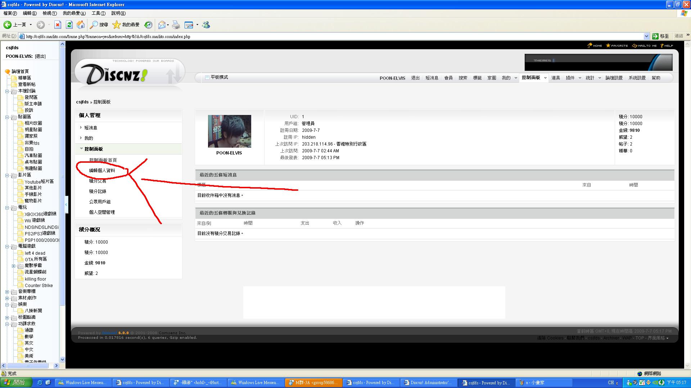Toggle 平板模式 checkbox
This screenshot has width=691, height=388.
click(207, 78)
